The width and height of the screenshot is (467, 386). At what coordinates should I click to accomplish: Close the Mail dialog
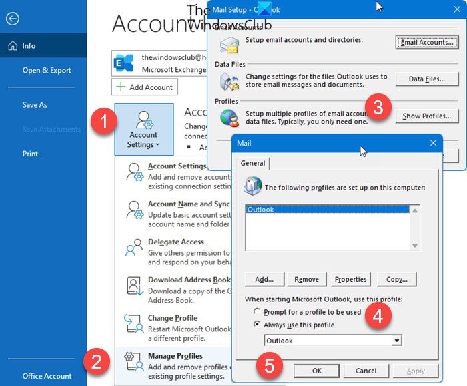433,143
